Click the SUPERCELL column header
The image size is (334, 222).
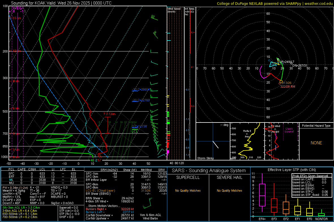tap(188, 177)
